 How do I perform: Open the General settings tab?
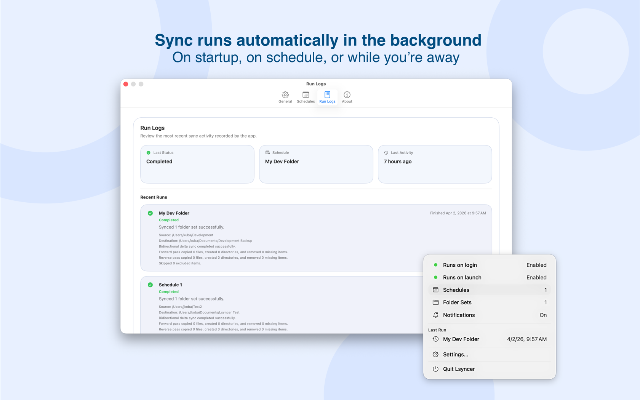[x=285, y=97]
